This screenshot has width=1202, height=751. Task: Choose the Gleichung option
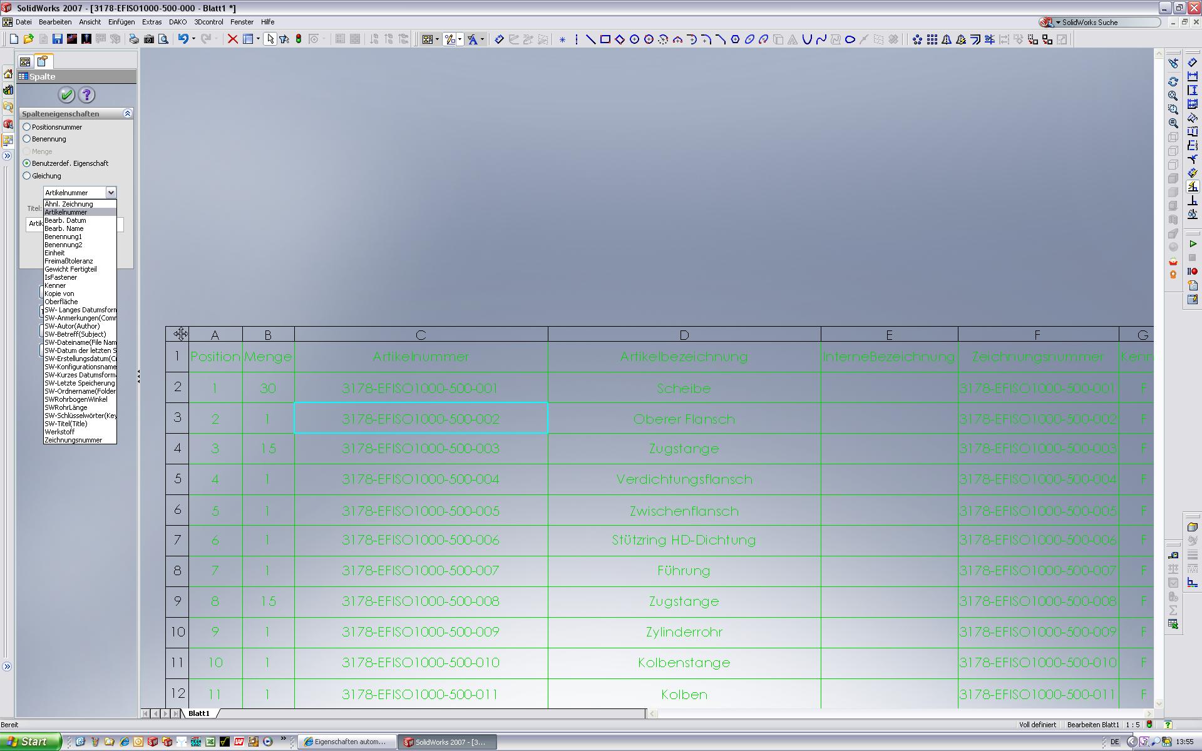(x=27, y=176)
